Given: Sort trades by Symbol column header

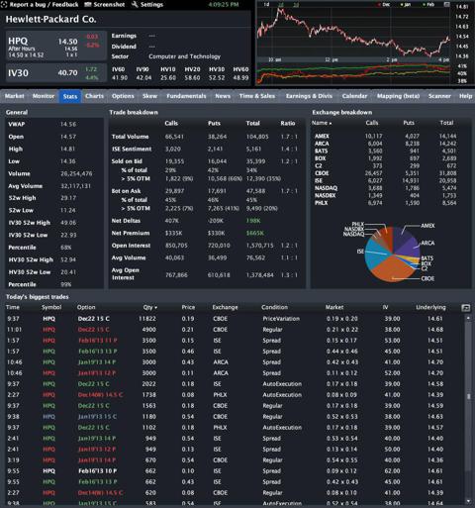Looking at the screenshot, I should pyautogui.click(x=51, y=307).
